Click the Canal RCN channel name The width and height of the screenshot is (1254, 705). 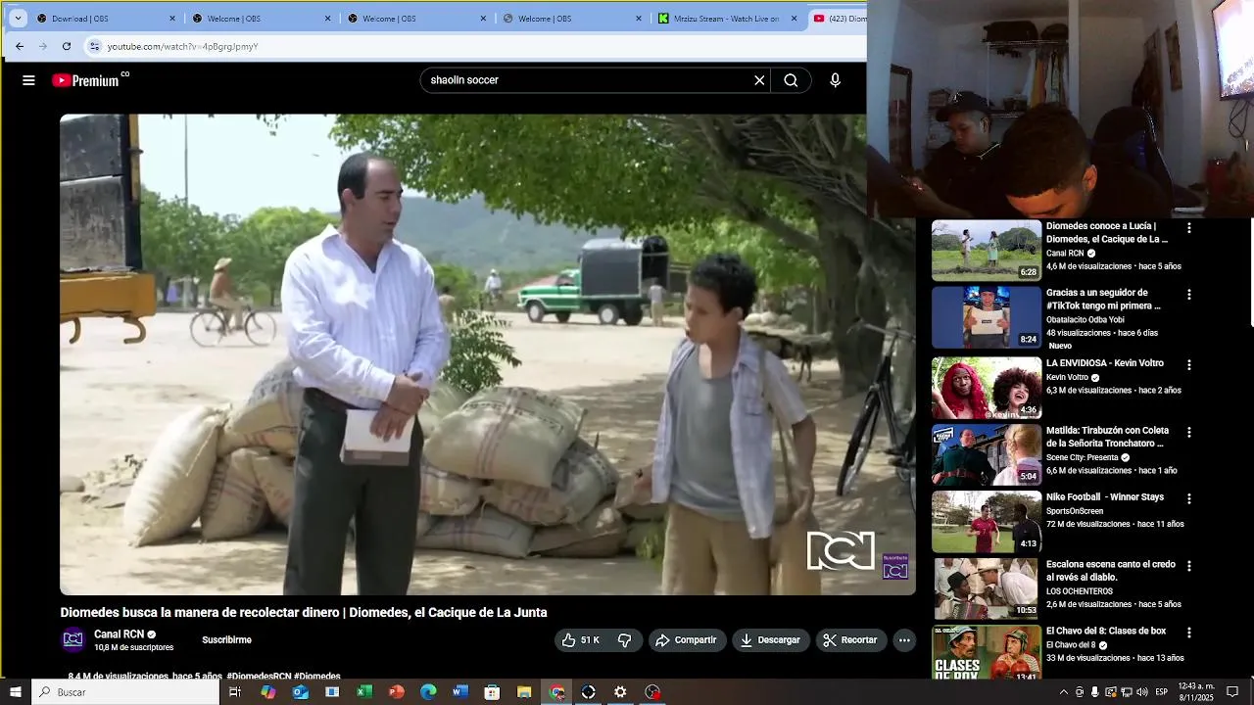tap(119, 634)
